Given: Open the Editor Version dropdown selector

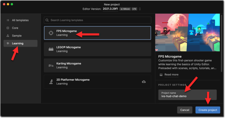Looking at the screenshot, I should click(x=140, y=9).
